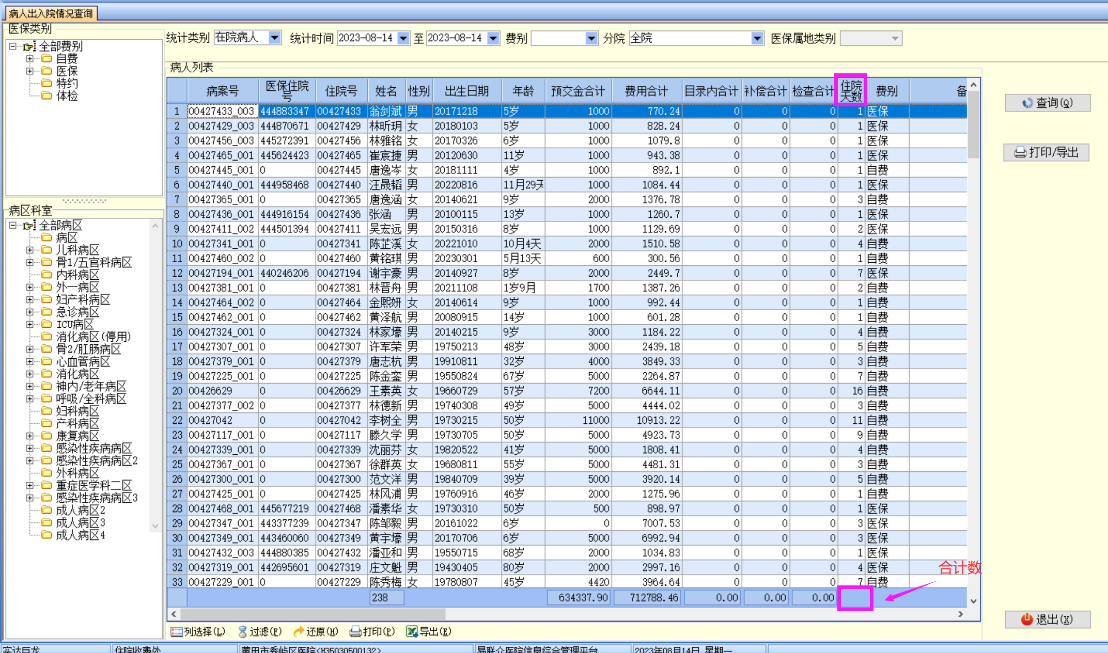The height and width of the screenshot is (653, 1108).
Task: Collapse the 全部病区 root node
Action: pos(13,225)
